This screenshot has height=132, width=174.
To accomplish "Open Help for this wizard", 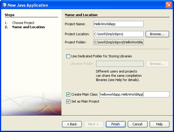I will tap(159, 124).
